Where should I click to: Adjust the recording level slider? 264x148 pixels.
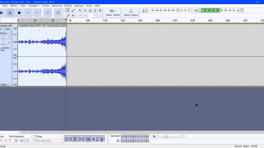(x=178, y=10)
